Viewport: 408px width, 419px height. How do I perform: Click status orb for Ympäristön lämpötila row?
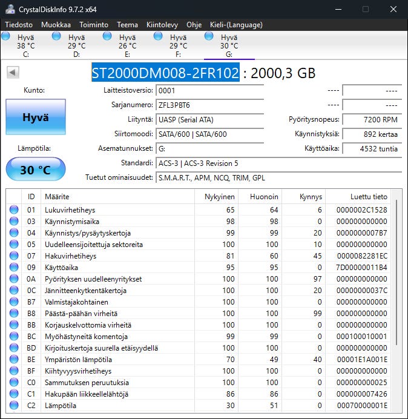(14, 360)
